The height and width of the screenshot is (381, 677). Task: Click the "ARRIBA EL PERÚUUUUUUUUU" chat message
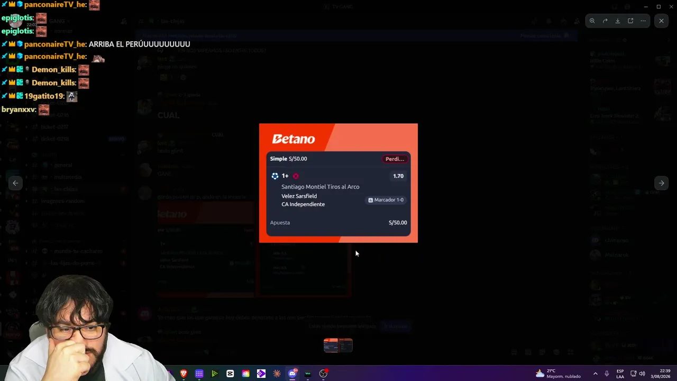point(139,44)
